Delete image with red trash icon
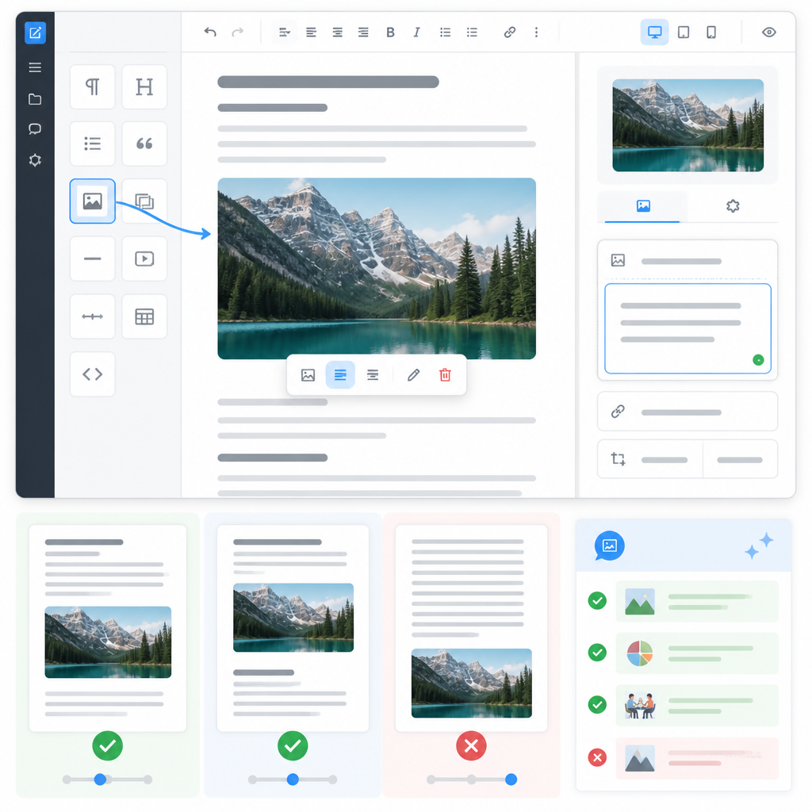Screen dimensions: 812x812 [445, 375]
